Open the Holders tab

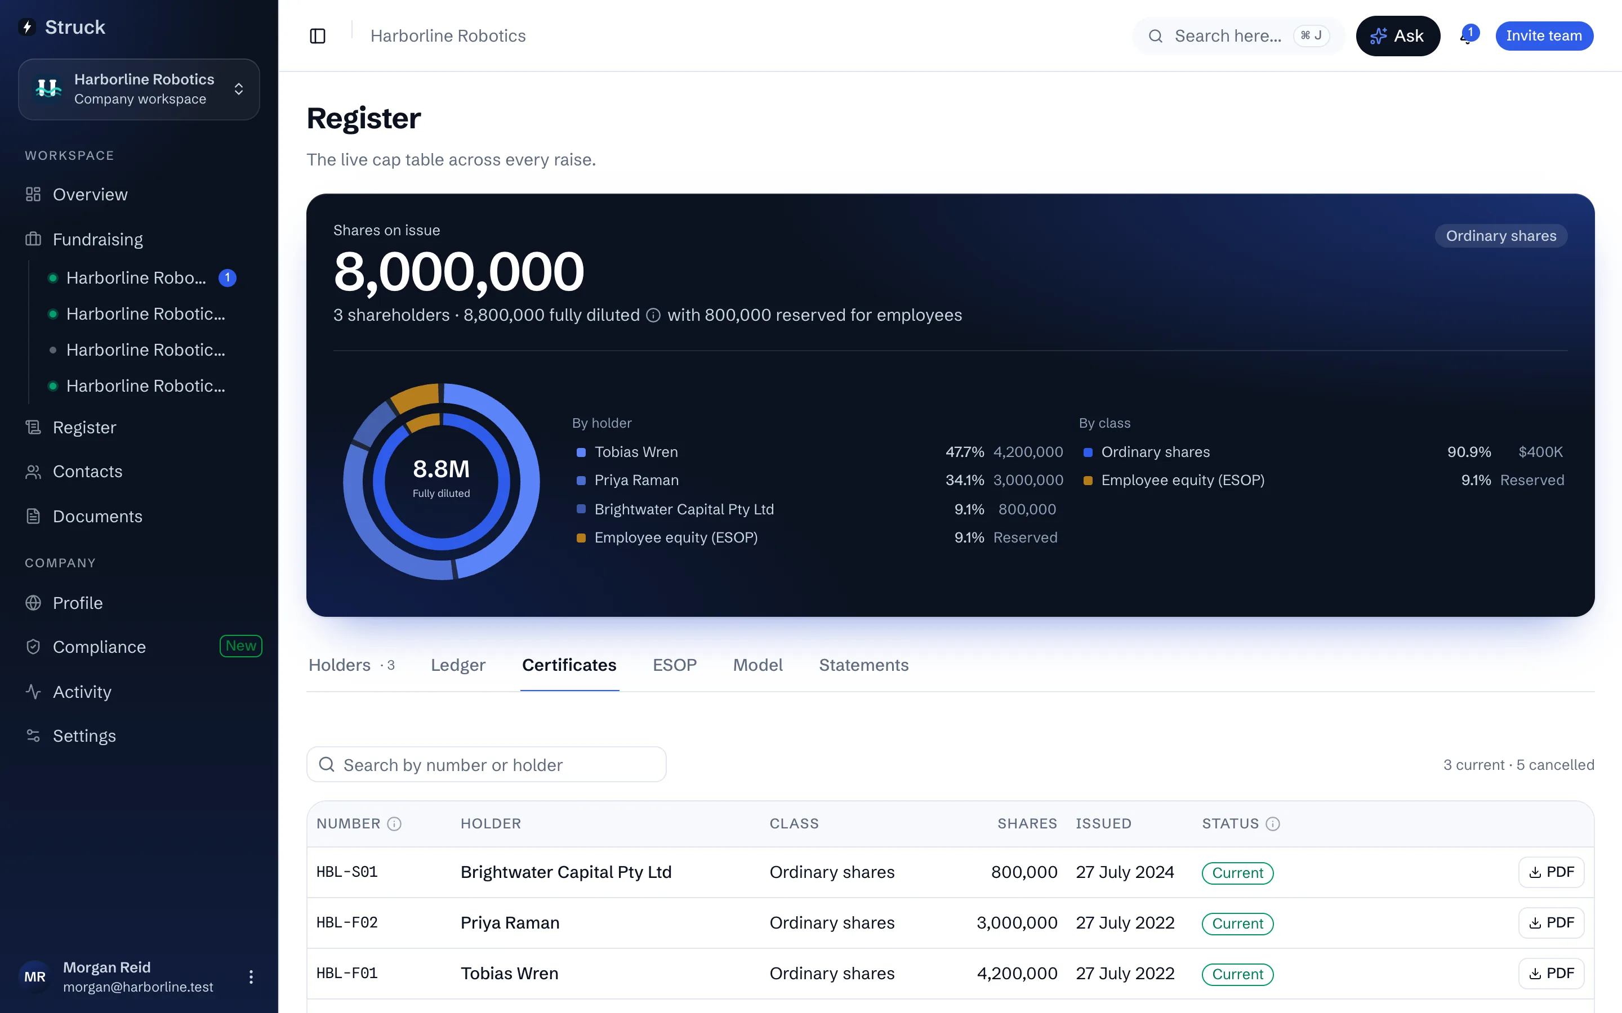[351, 665]
